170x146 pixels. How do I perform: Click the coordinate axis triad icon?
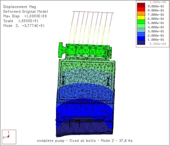coord(9,137)
